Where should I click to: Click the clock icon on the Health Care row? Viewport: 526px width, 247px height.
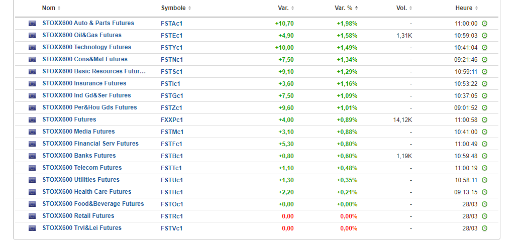click(484, 192)
